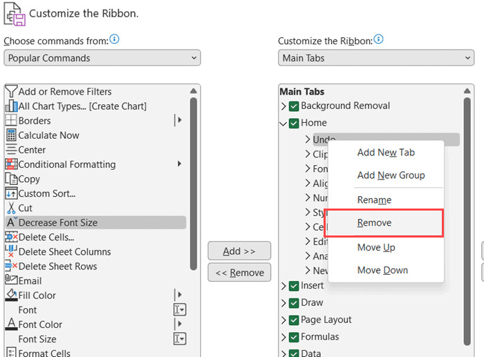The width and height of the screenshot is (484, 357).
Task: Click the Cut scissors icon
Action: coord(10,208)
